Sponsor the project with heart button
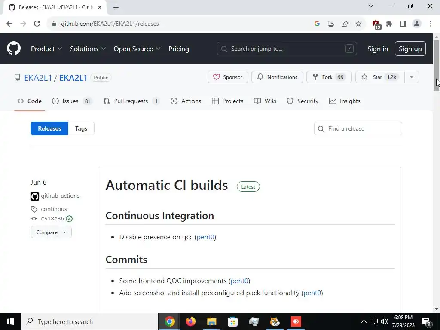This screenshot has width=440, height=330. 228,77
